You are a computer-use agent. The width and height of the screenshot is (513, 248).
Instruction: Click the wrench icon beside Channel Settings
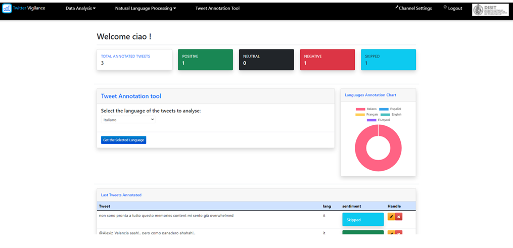point(397,8)
